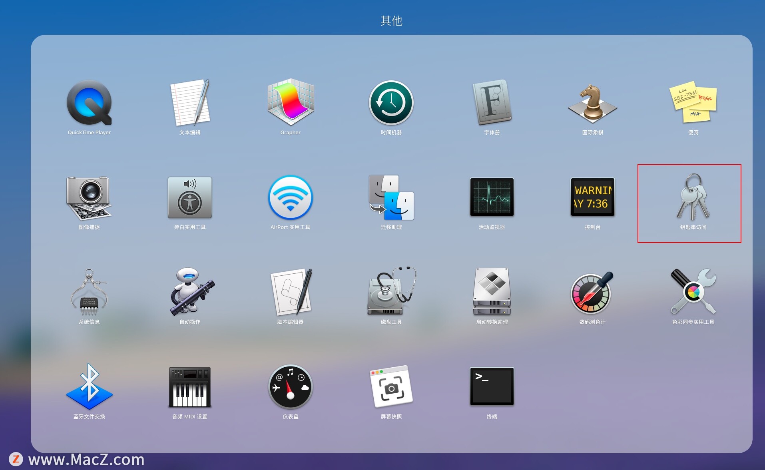Image resolution: width=765 pixels, height=470 pixels.
Task: Open 屏幕快照 (Screenshot) app icon
Action: click(x=391, y=386)
